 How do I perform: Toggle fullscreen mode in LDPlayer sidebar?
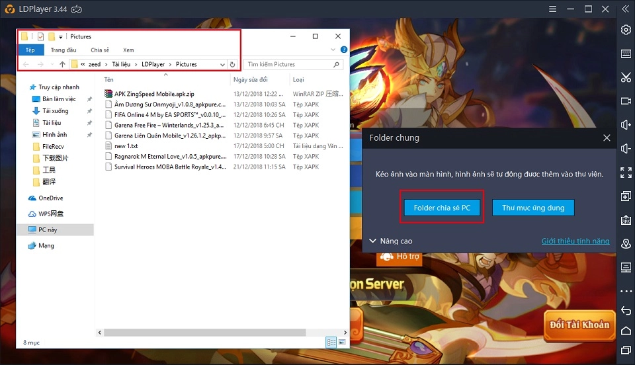pyautogui.click(x=626, y=173)
